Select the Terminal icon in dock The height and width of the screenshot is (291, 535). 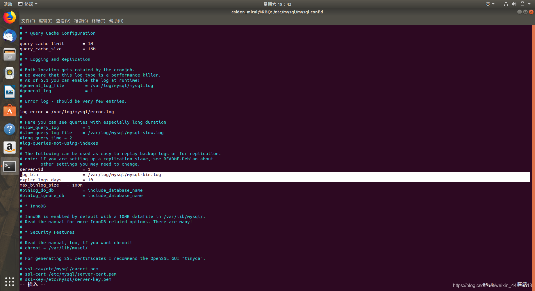point(10,166)
